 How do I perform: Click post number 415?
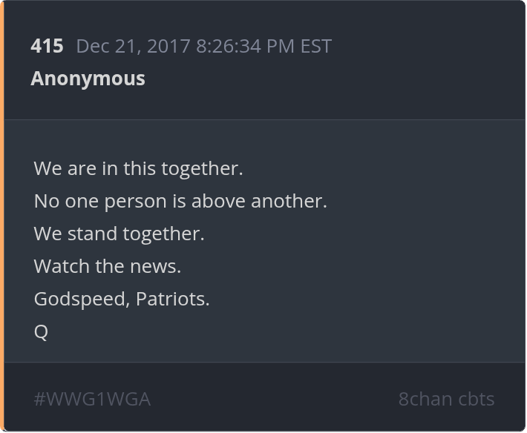[47, 46]
